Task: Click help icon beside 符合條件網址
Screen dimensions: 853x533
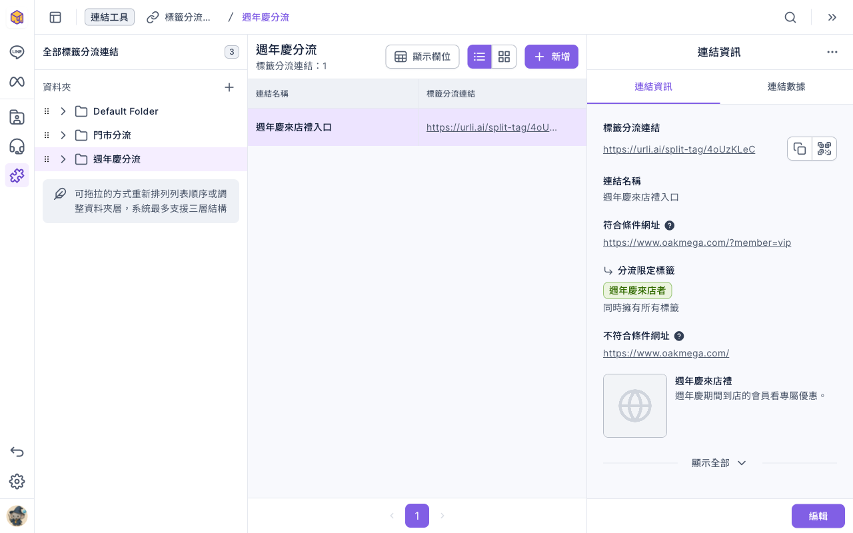Action: [x=670, y=225]
